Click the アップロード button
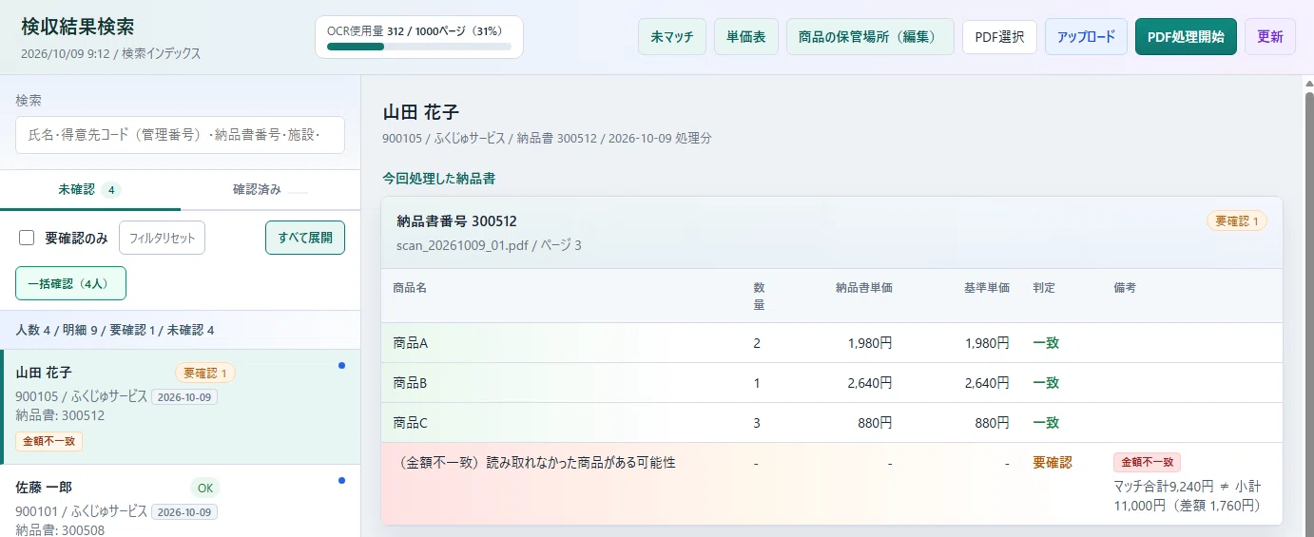Image resolution: width=1314 pixels, height=537 pixels. (x=1086, y=37)
